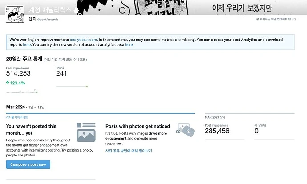Click the 게시물 하이라이트 tab label
The height and width of the screenshot is (184, 307).
(x=17, y=117)
